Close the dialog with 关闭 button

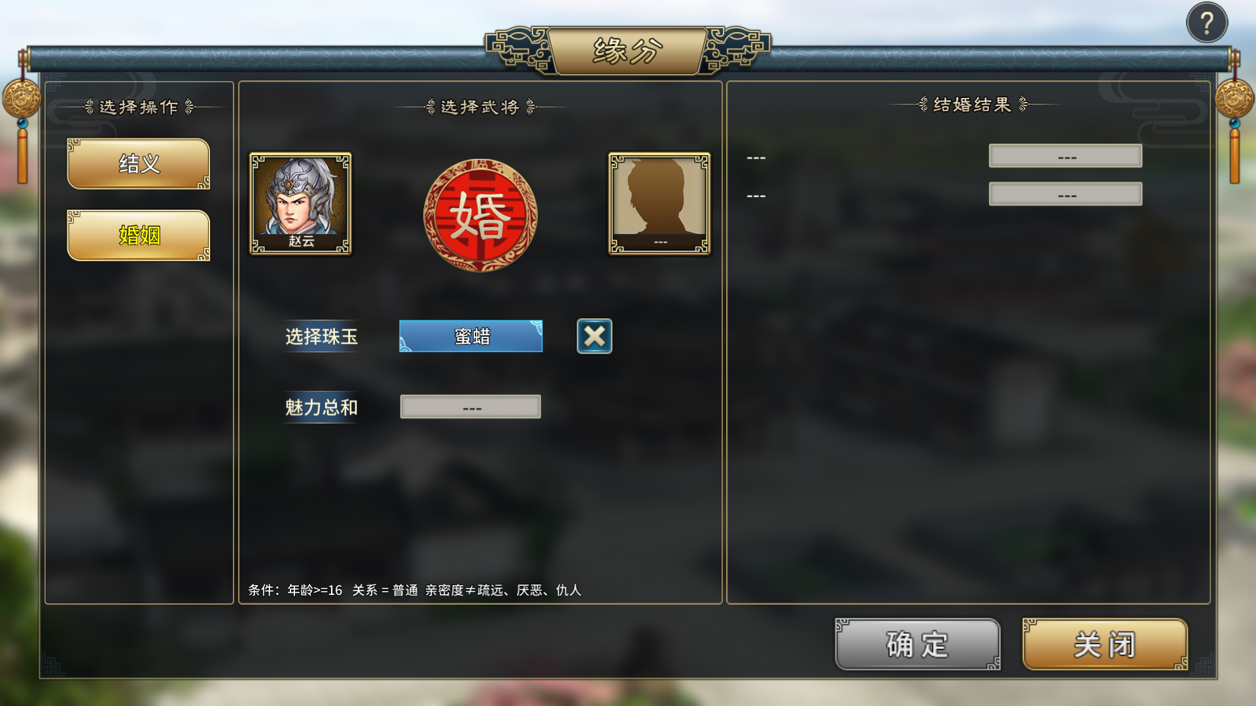(x=1105, y=644)
